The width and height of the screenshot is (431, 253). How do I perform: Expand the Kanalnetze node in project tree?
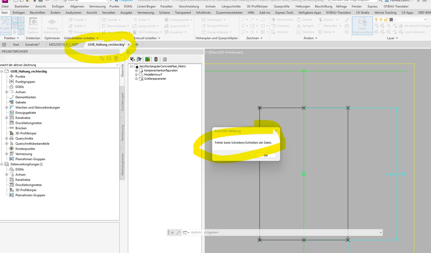point(7,118)
